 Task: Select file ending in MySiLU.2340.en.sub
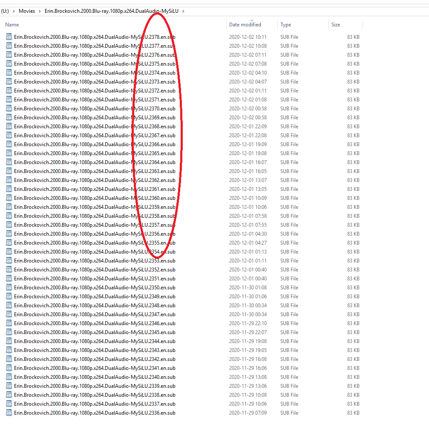pyautogui.click(x=95, y=377)
